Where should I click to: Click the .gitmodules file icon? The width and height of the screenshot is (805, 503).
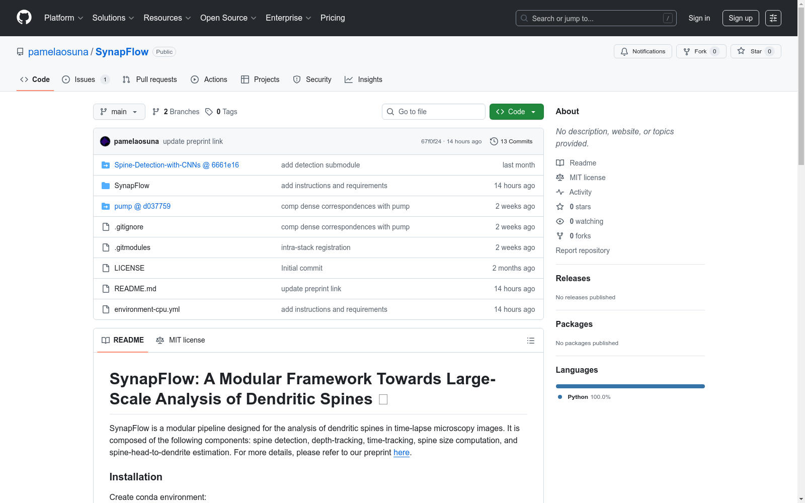click(x=106, y=247)
